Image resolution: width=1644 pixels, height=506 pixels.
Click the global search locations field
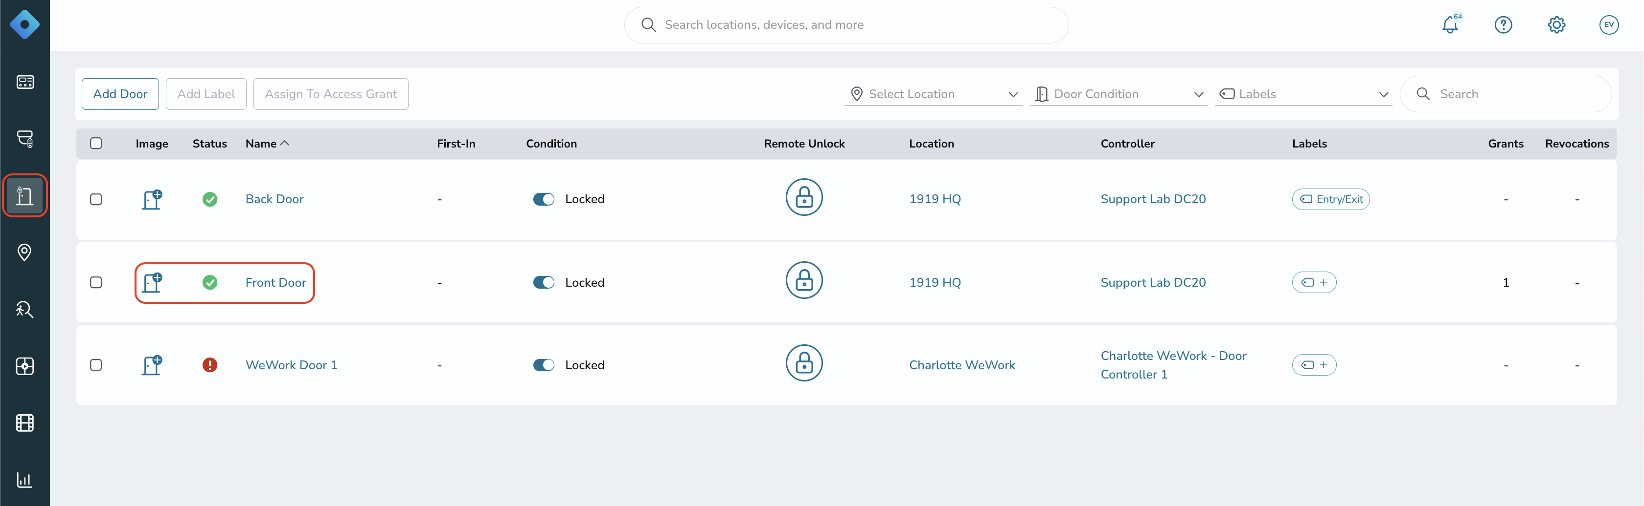pyautogui.click(x=845, y=25)
